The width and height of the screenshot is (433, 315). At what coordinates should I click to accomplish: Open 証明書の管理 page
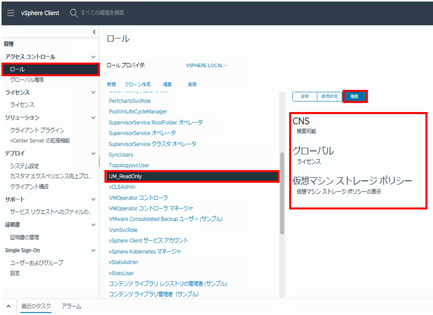click(x=25, y=237)
